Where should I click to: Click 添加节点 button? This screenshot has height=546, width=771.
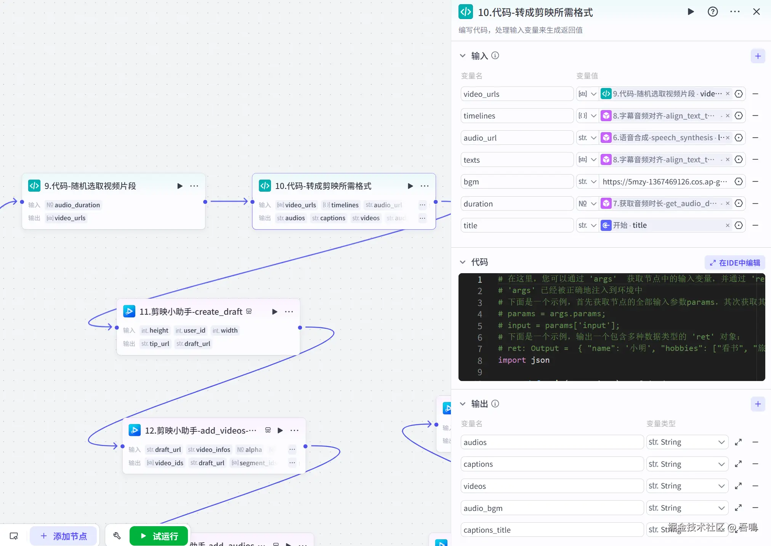(x=64, y=536)
